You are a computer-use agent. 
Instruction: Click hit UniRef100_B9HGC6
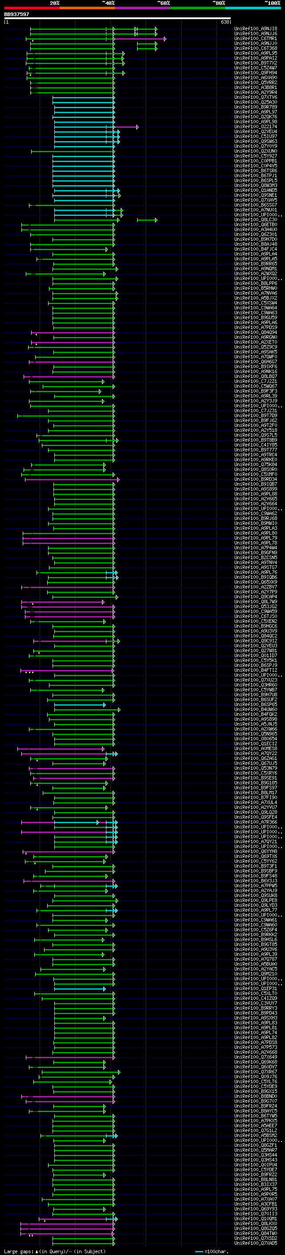[256, 626]
